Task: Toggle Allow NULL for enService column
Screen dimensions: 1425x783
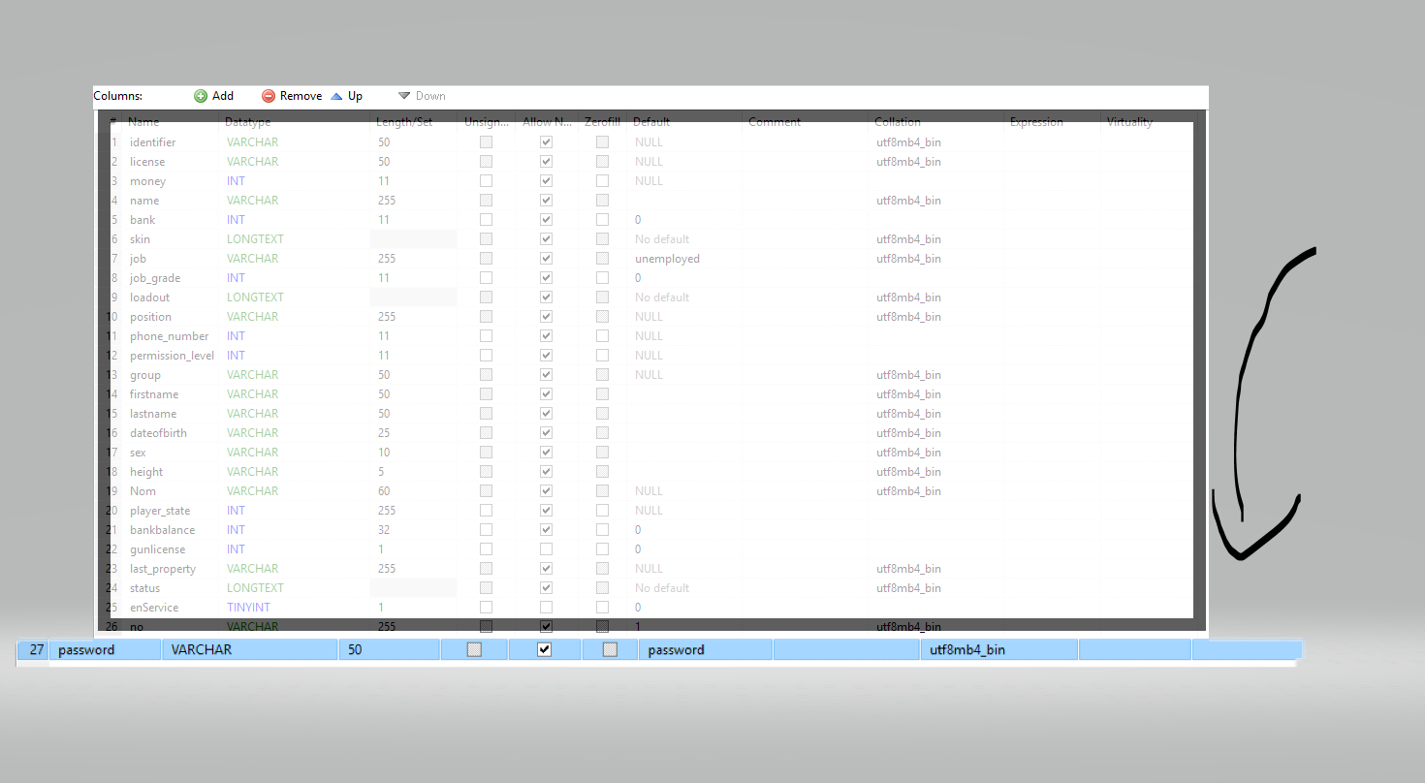Action: 546,608
